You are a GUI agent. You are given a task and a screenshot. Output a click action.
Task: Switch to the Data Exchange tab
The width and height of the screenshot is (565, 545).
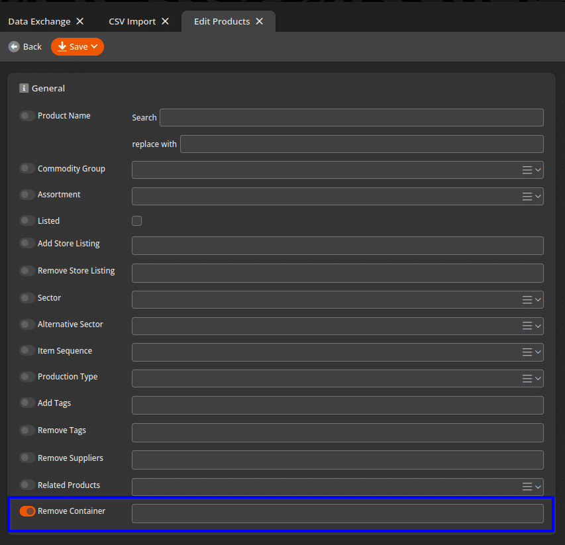(39, 21)
